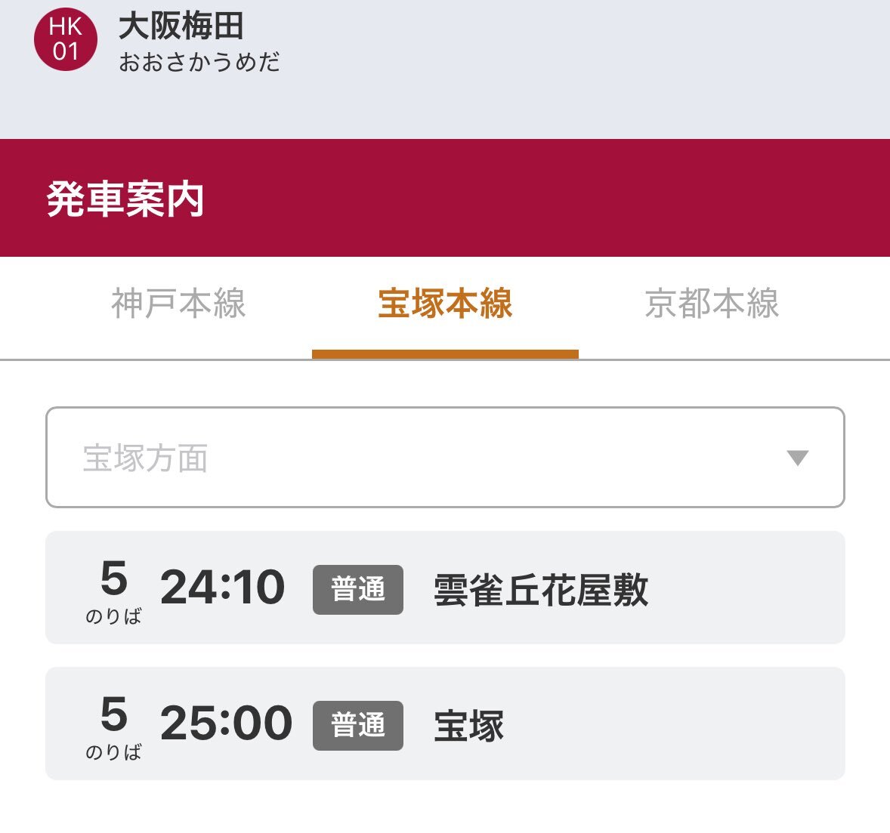Click the orange underline of the active tab
Viewport: 890px width, 833px height.
point(445,355)
